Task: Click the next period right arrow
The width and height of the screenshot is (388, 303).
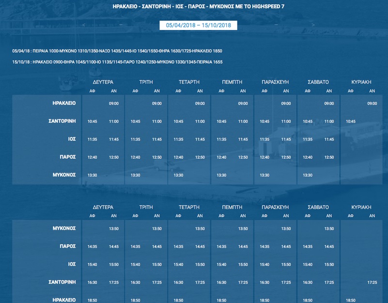Action: pos(313,25)
